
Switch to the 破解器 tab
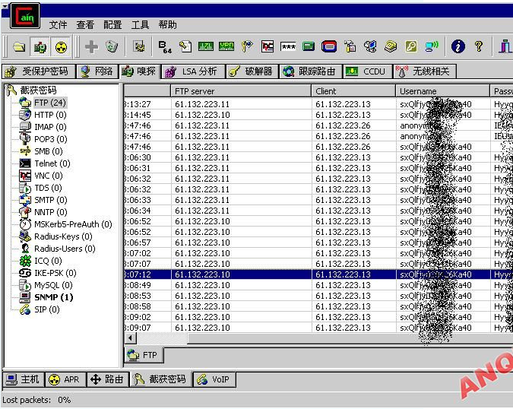point(252,71)
